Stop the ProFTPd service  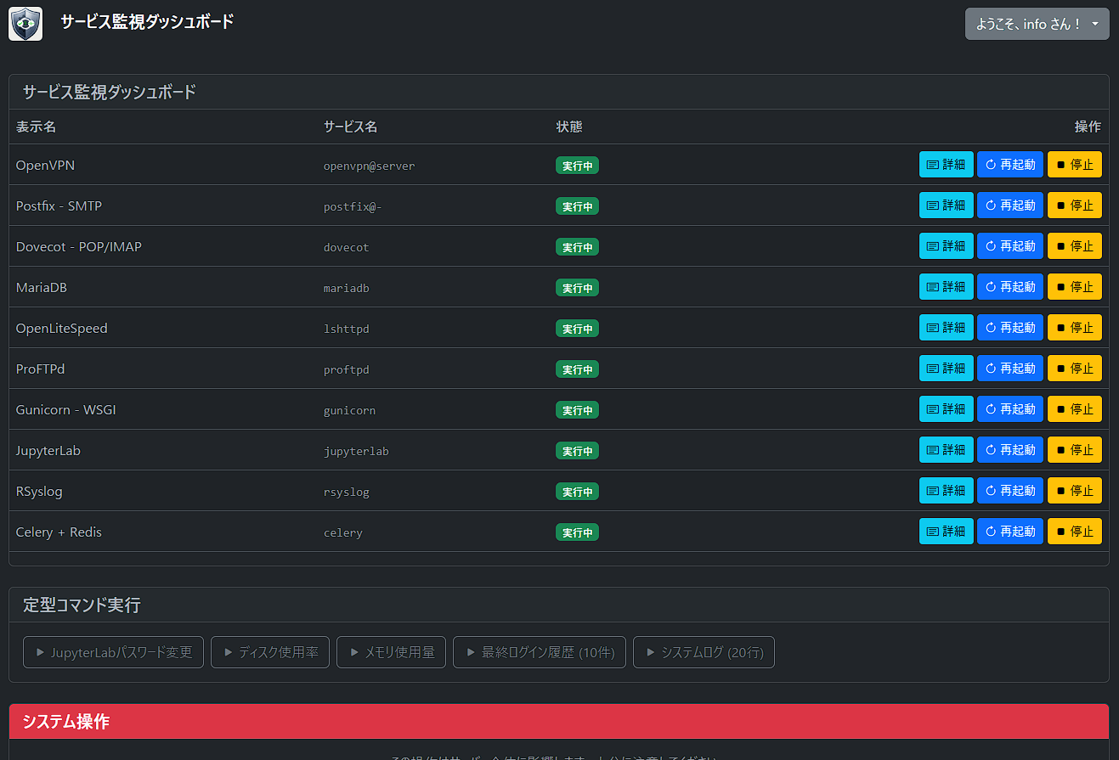(1074, 369)
